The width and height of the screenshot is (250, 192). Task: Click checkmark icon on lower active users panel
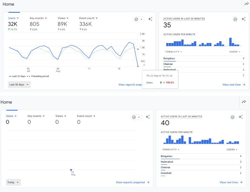click(232, 117)
